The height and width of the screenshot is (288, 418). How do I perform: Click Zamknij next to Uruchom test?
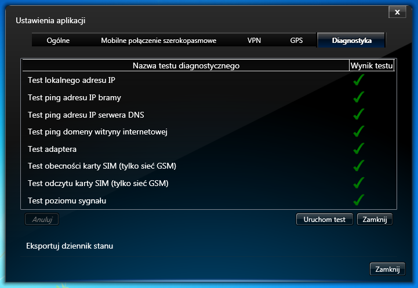coord(375,220)
